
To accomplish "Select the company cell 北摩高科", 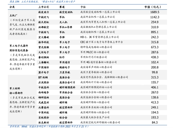I will click(44, 107).
